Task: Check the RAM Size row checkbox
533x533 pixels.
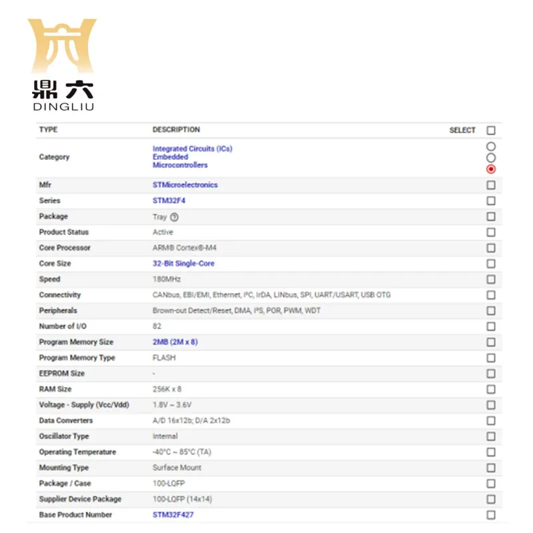Action: tap(490, 389)
